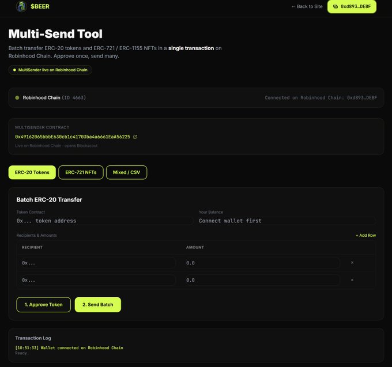The height and width of the screenshot is (367, 392).
Task: Click the Ready. log line
Action: [22, 353]
